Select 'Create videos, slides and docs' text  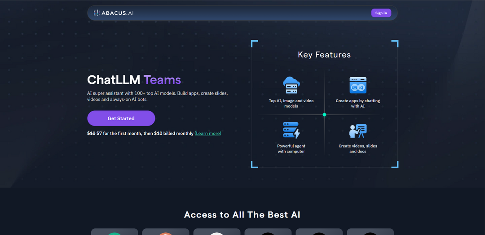point(358,148)
